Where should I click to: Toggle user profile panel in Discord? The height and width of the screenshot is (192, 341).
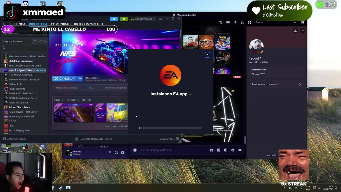[x=249, y=22]
